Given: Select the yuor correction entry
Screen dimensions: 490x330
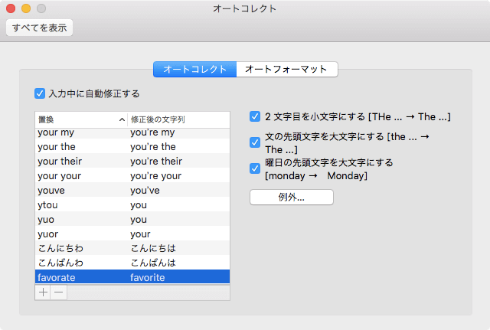Looking at the screenshot, I should 132,234.
